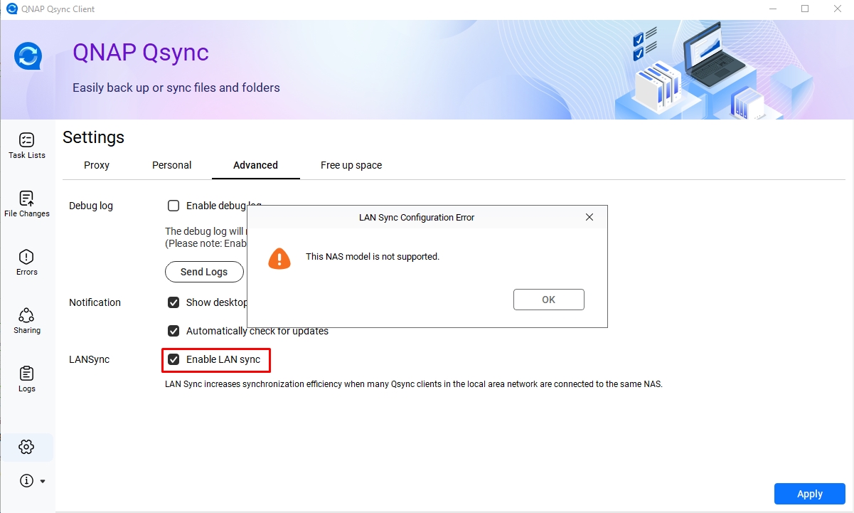Viewport: 854px width, 513px height.
Task: Open the Sharing sidebar icon
Action: click(x=26, y=314)
